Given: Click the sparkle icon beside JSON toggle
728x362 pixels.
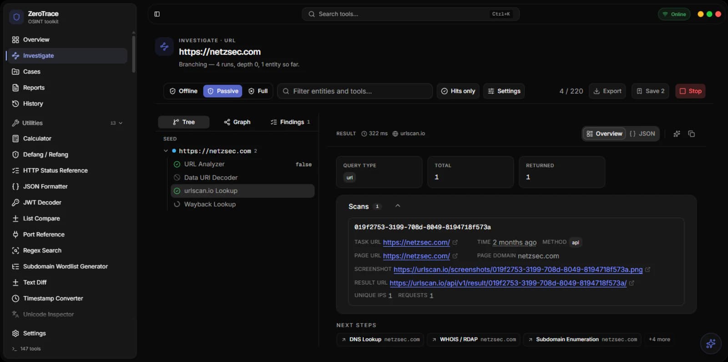Looking at the screenshot, I should (677, 134).
